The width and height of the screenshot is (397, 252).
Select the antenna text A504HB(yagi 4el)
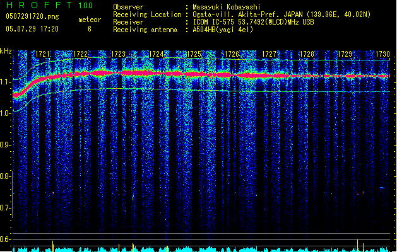pyautogui.click(x=223, y=30)
